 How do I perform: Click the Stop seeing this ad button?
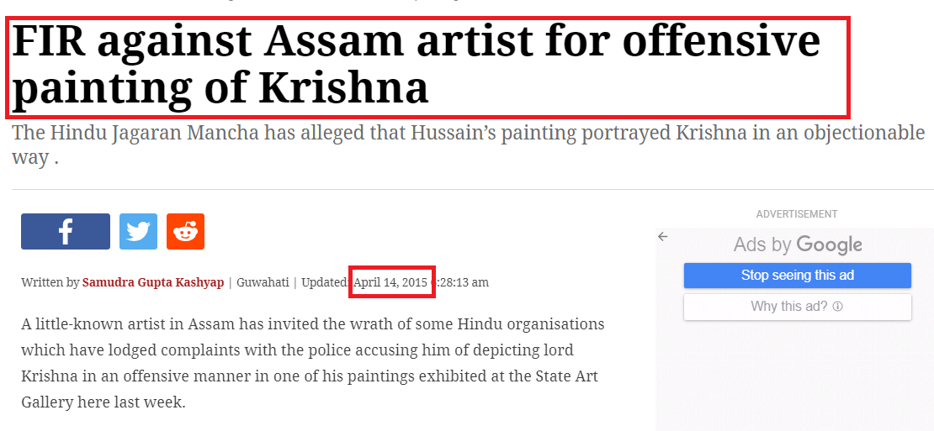(797, 276)
